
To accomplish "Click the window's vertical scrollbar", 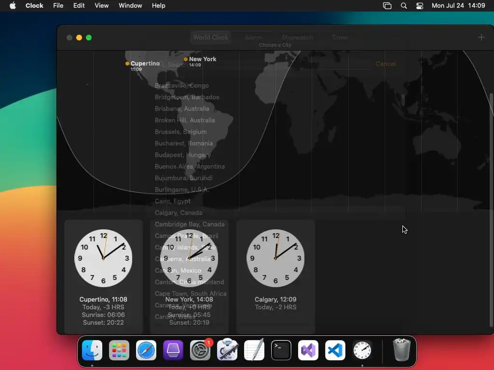I will (491, 210).
